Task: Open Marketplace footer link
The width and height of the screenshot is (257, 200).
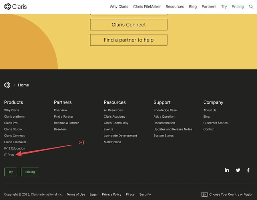Action: coord(112,142)
